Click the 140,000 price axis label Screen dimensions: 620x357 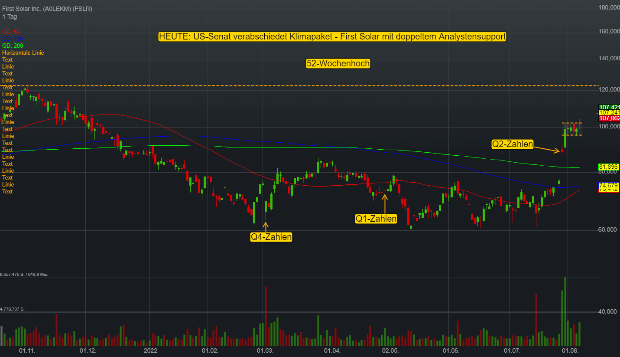point(609,58)
